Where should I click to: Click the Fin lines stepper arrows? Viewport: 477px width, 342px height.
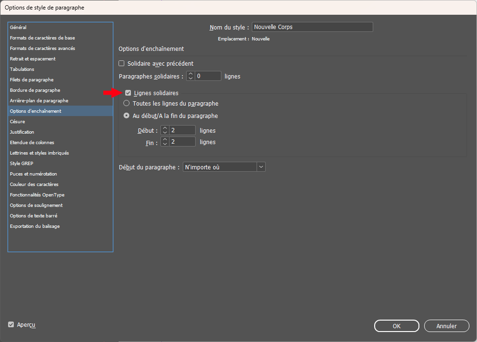[x=165, y=142]
